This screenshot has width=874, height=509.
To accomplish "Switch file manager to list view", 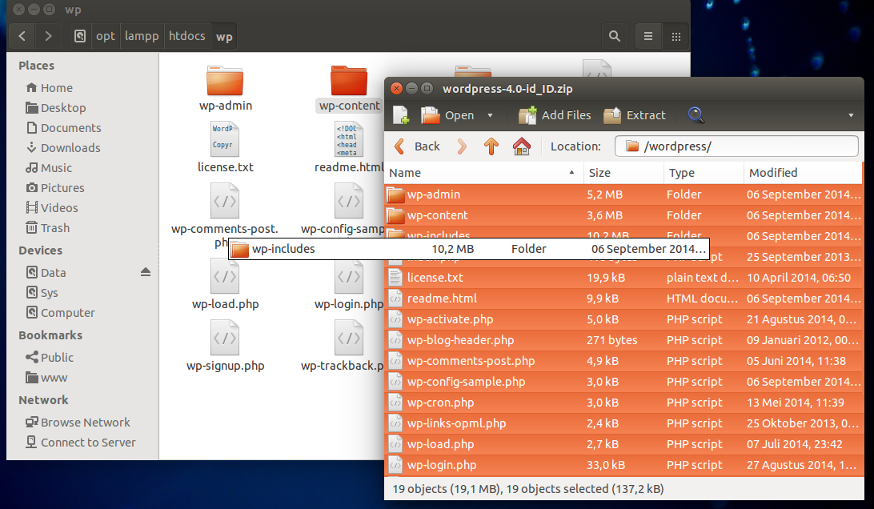I will [648, 36].
